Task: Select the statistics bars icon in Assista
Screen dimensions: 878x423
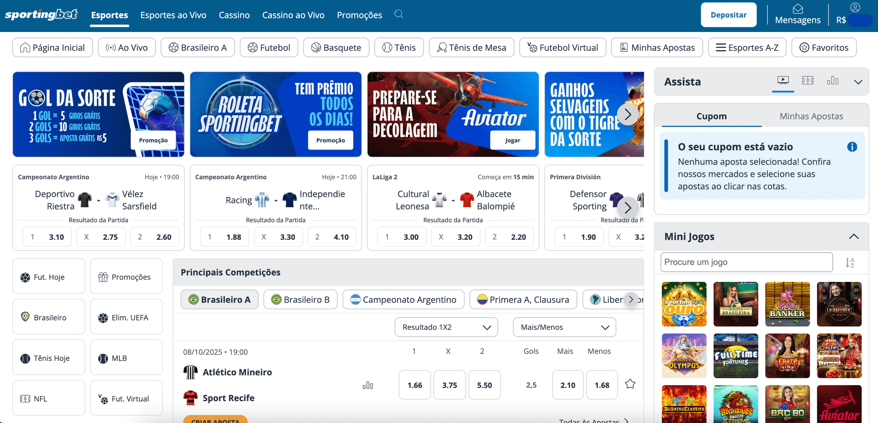Action: tap(833, 81)
